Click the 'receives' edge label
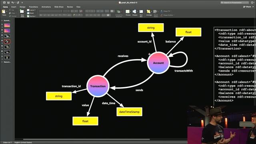The image size is (256, 144). click(x=123, y=56)
